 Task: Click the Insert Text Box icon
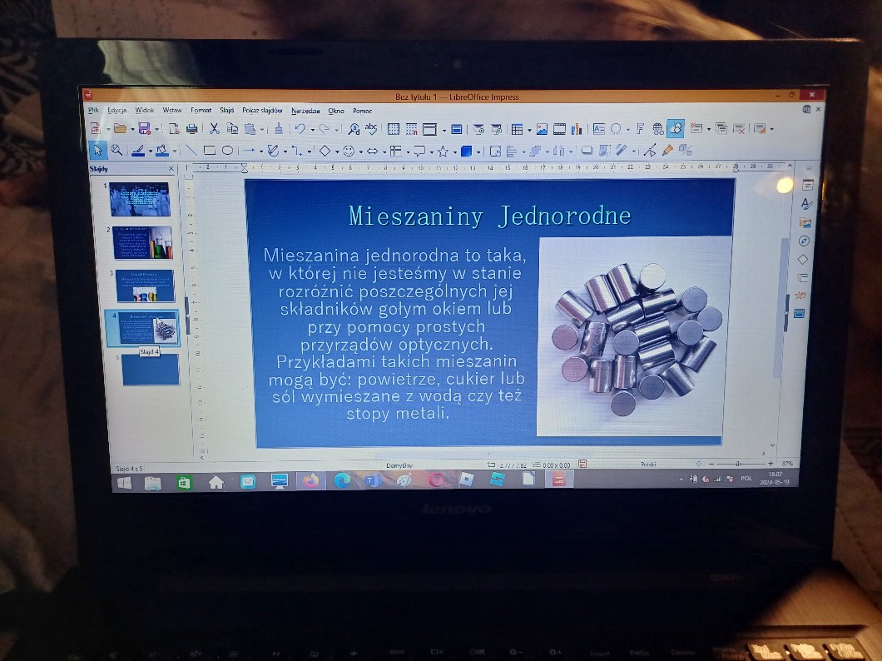point(598,129)
